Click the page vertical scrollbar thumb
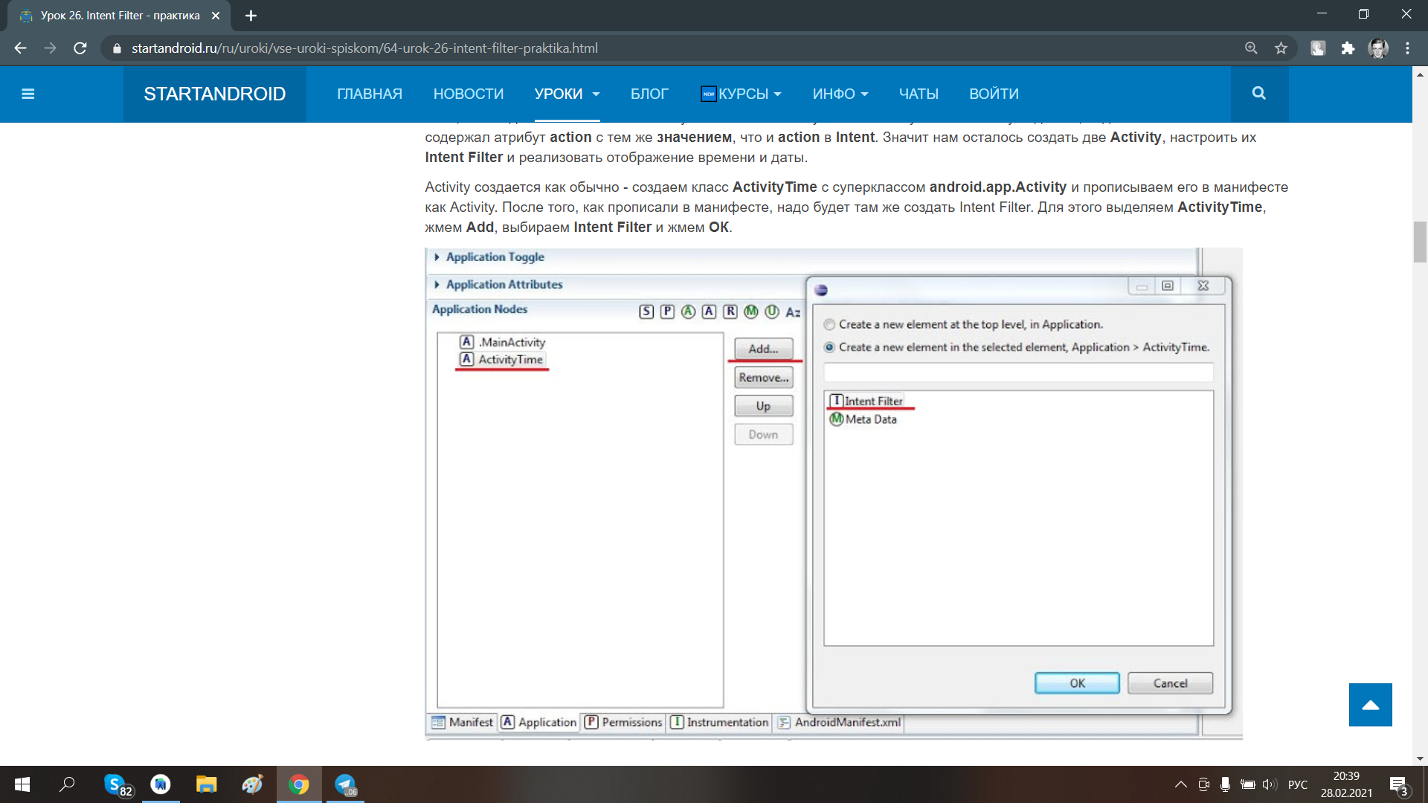1428x803 pixels. click(1420, 242)
